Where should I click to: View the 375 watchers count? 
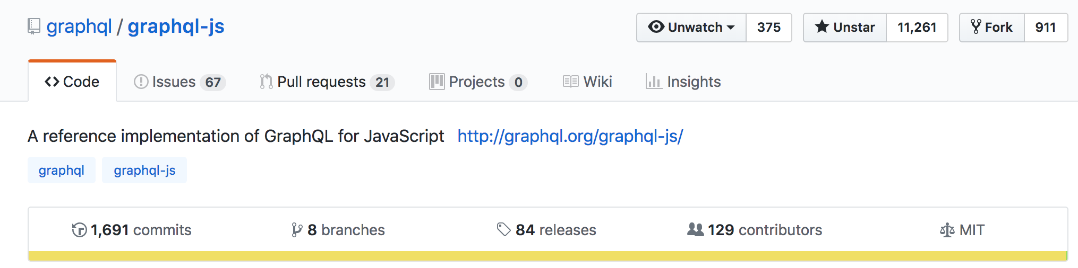[769, 28]
